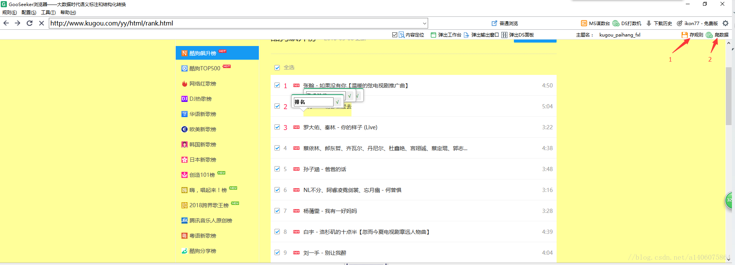735x265 pixels.
Task: Click the 排名 tag name input
Action: coord(313,102)
